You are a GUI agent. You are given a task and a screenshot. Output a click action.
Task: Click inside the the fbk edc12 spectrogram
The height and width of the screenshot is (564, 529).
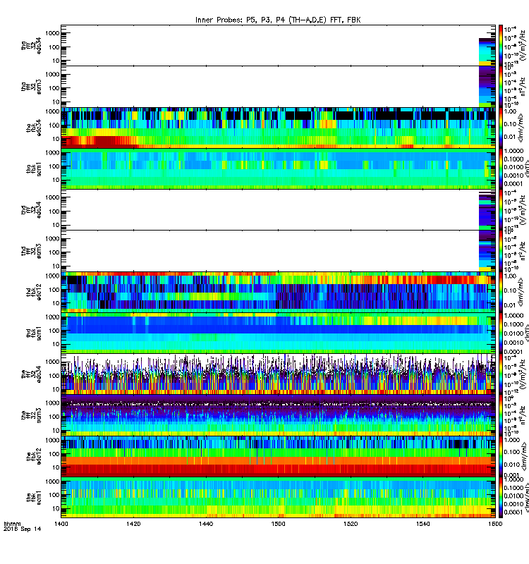pos(278,456)
